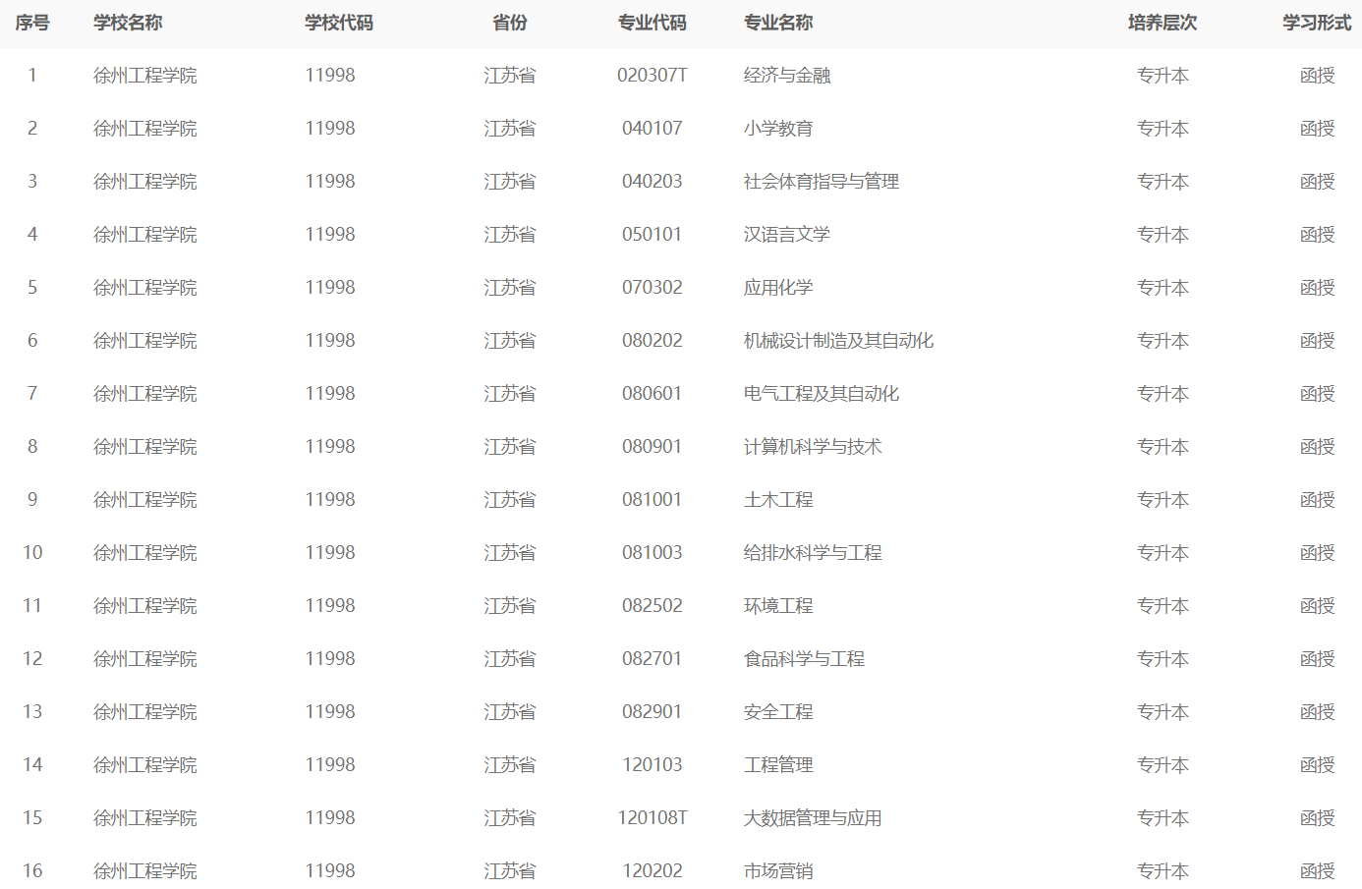
Task: Select major name 安全工程
Action: coord(778,712)
